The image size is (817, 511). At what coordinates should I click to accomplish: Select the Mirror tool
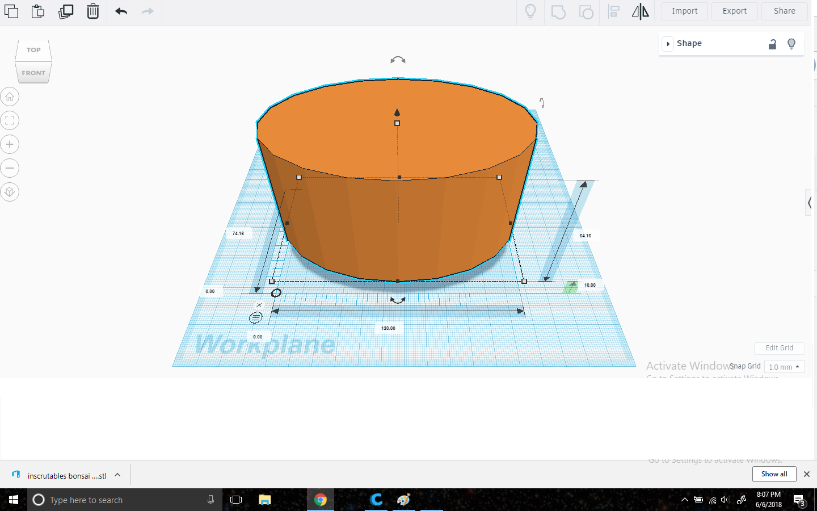pyautogui.click(x=641, y=11)
